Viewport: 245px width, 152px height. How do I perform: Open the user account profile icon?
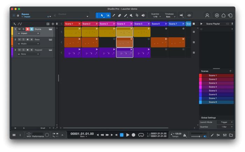[207, 15]
